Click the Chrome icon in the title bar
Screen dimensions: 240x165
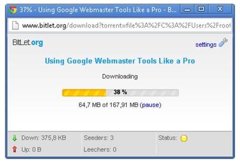[13, 10]
